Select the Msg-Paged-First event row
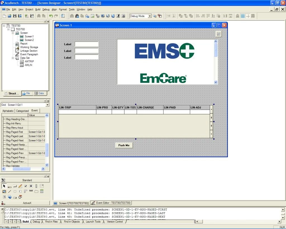The image size is (286, 229). 24,132
